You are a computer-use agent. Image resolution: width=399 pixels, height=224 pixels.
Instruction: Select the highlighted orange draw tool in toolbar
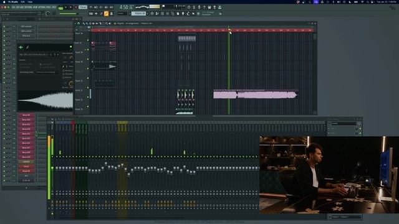click(x=107, y=14)
